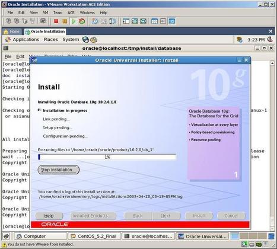Switch to the Computer taskbar window

click(x=40, y=236)
